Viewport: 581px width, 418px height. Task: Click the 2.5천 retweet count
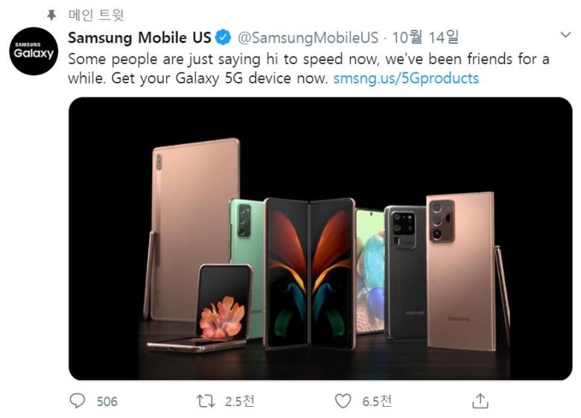tap(239, 402)
